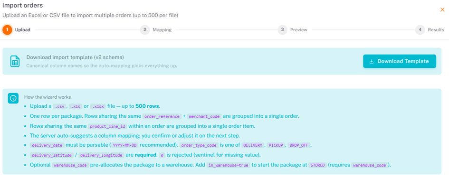This screenshot has width=449, height=178.
Task: Click the in_warehouse=true code tag
Action: pyautogui.click(x=229, y=165)
